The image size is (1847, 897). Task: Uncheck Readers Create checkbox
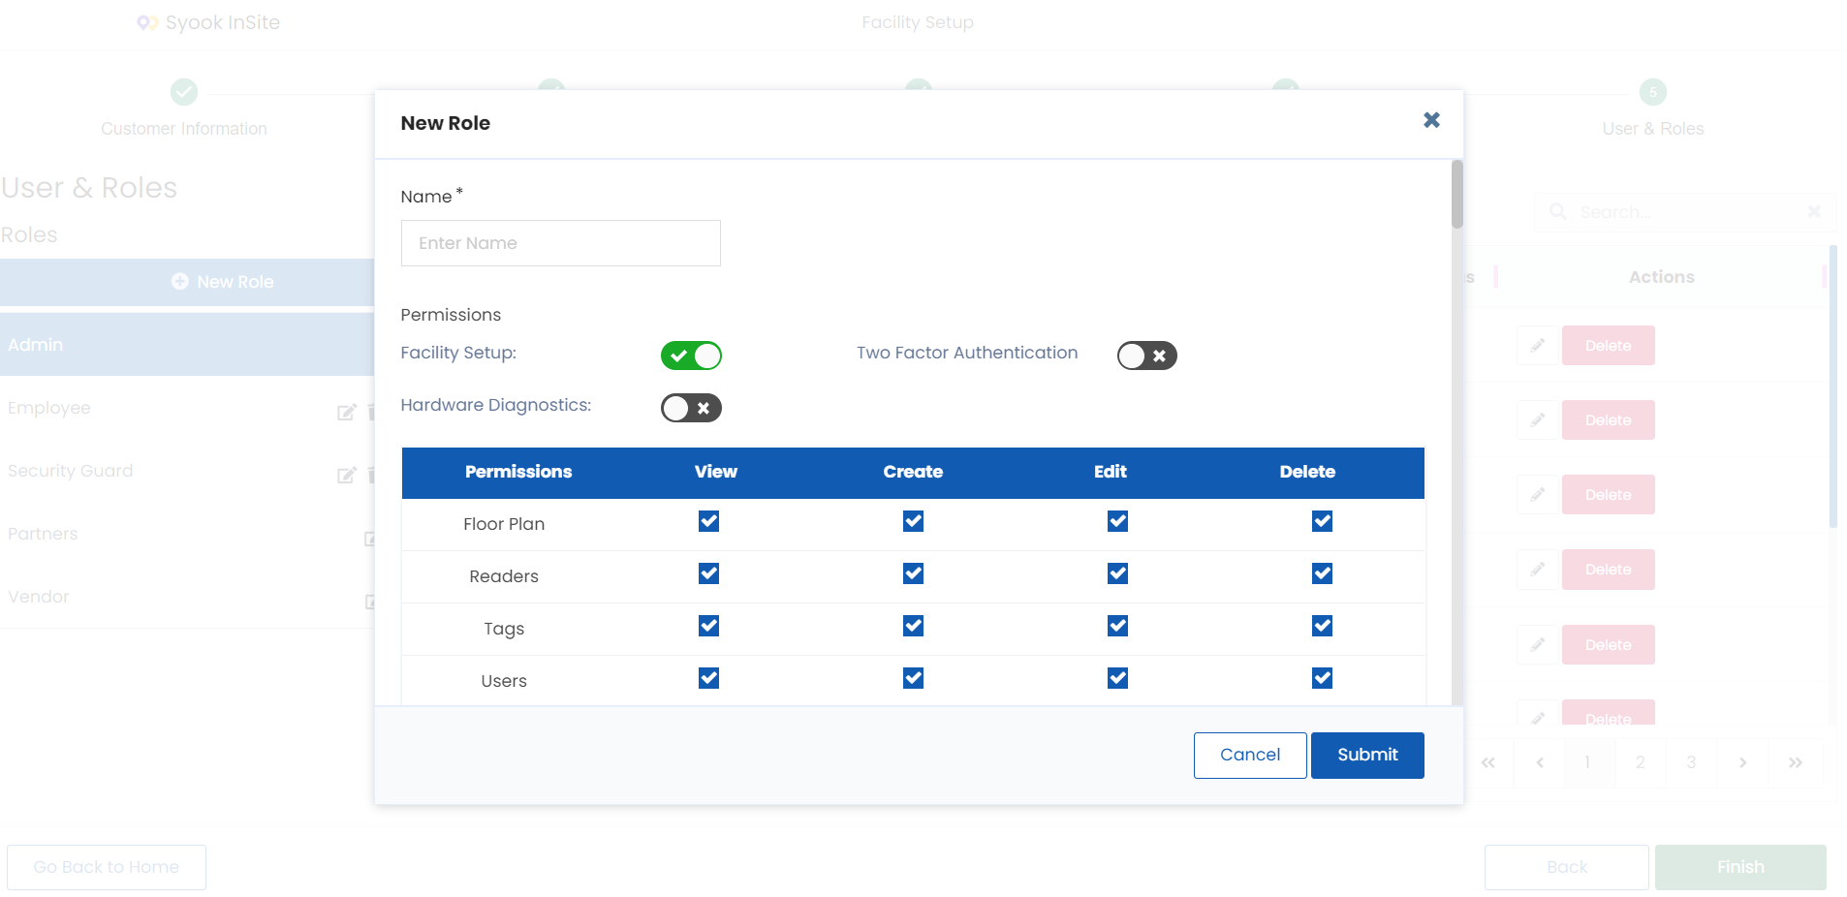(x=913, y=573)
